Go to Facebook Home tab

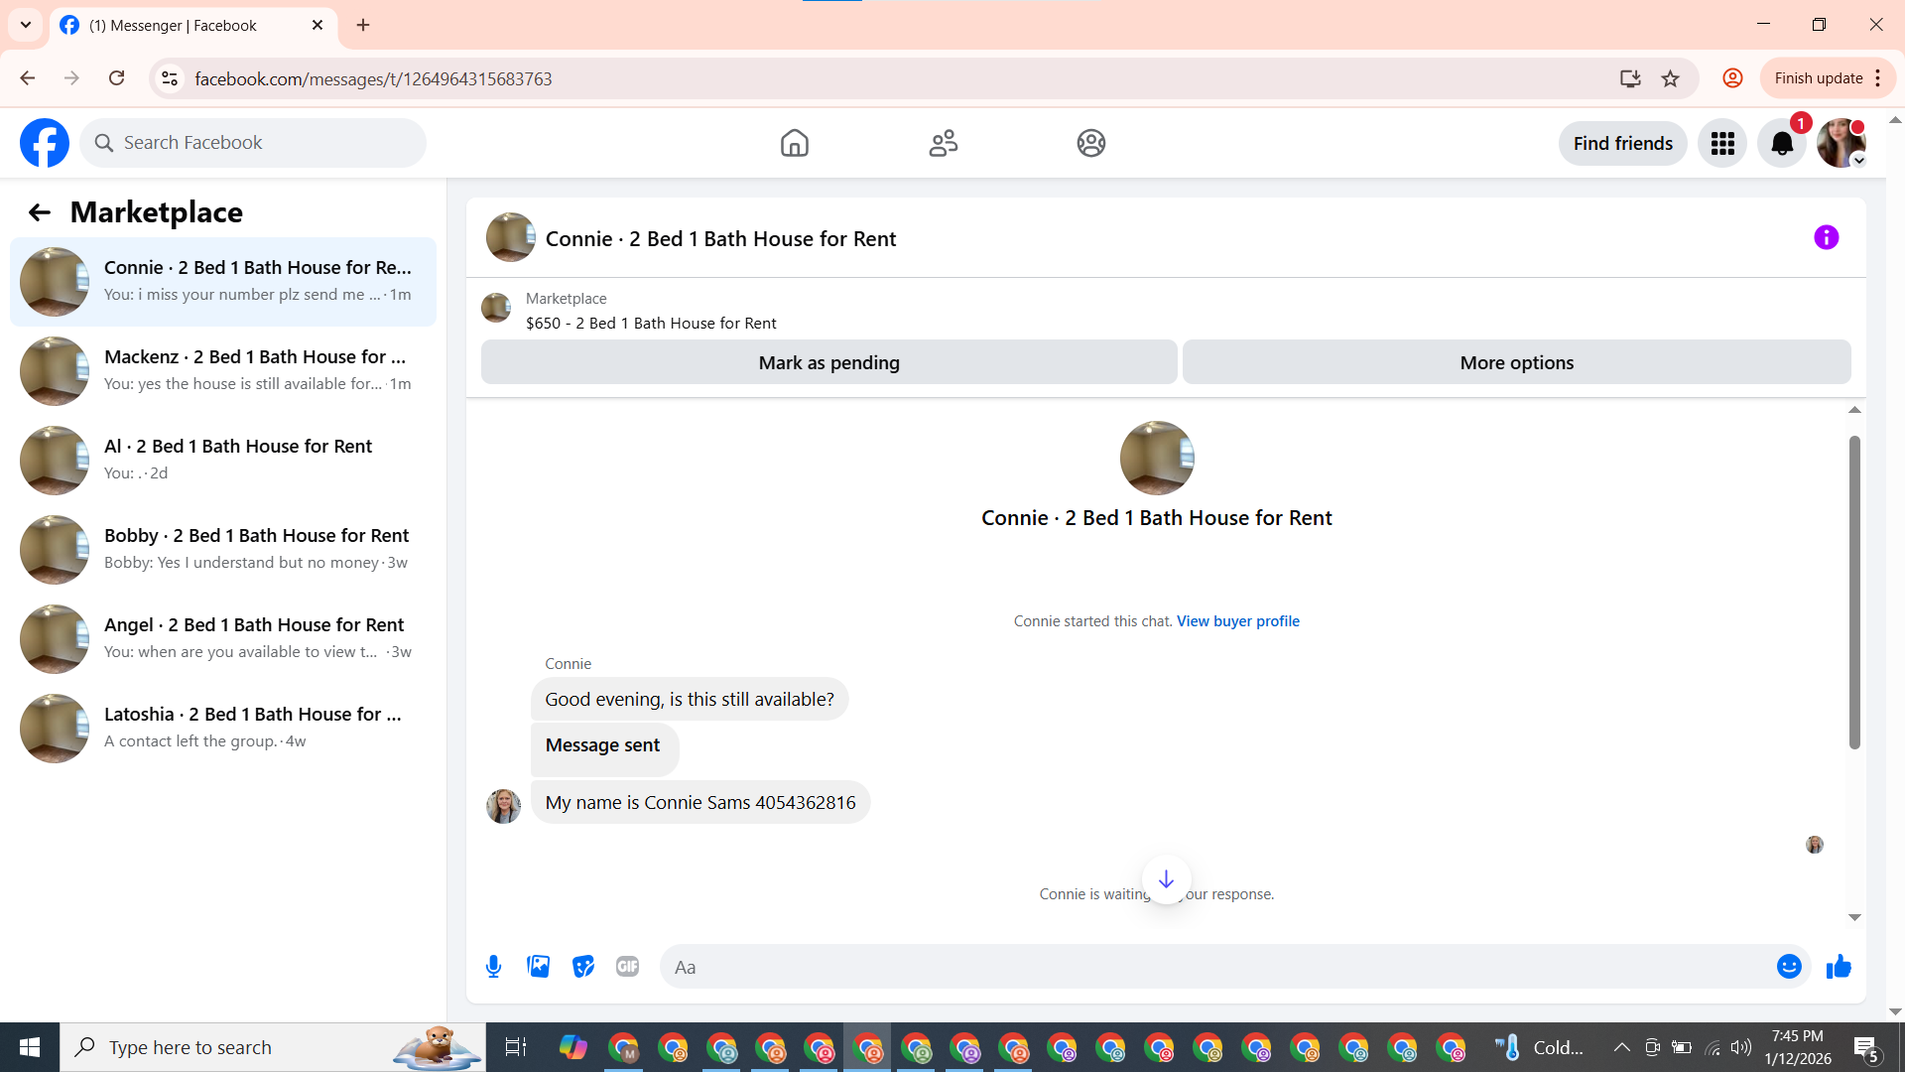[794, 144]
